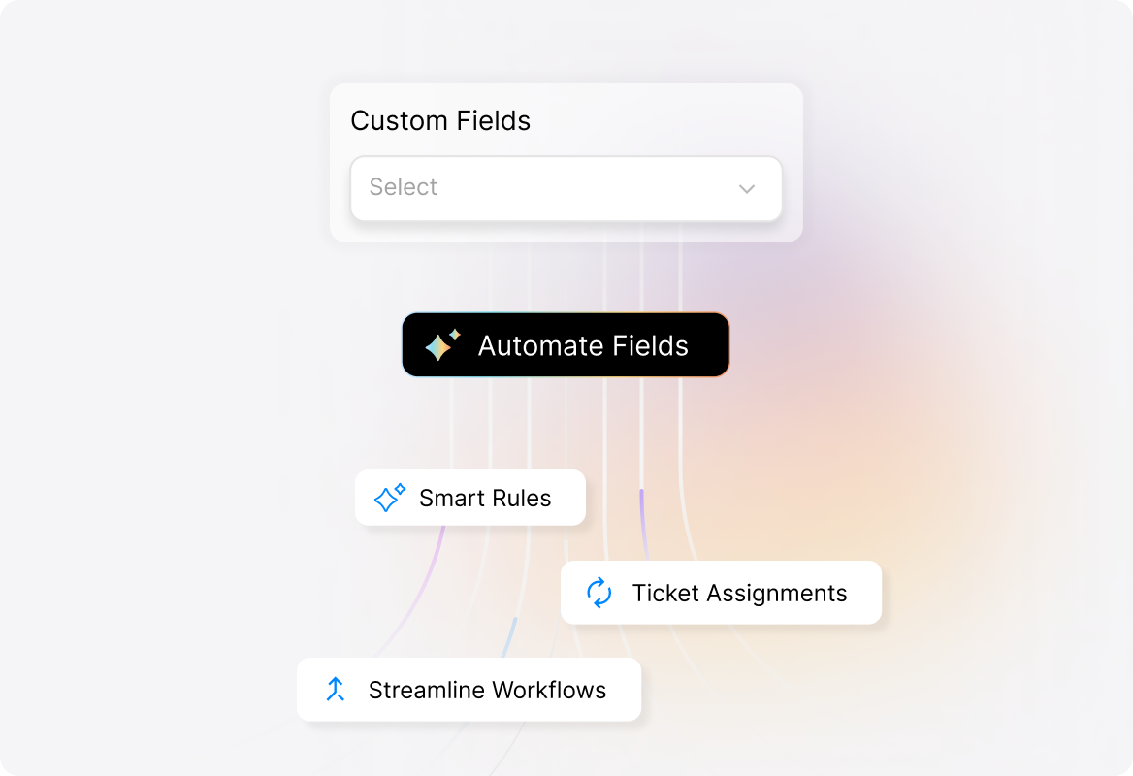The width and height of the screenshot is (1133, 776).
Task: Click the Smart Rules label
Action: click(x=485, y=498)
